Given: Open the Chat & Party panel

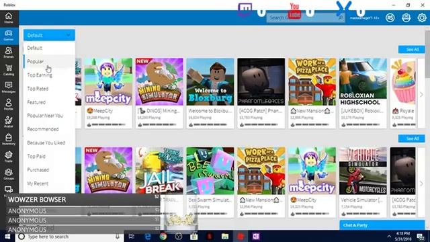Looking at the screenshot, I should coord(382,225).
